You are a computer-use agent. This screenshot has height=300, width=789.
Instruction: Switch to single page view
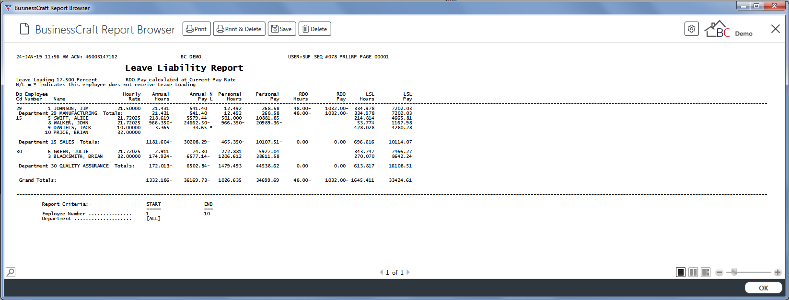coord(681,272)
